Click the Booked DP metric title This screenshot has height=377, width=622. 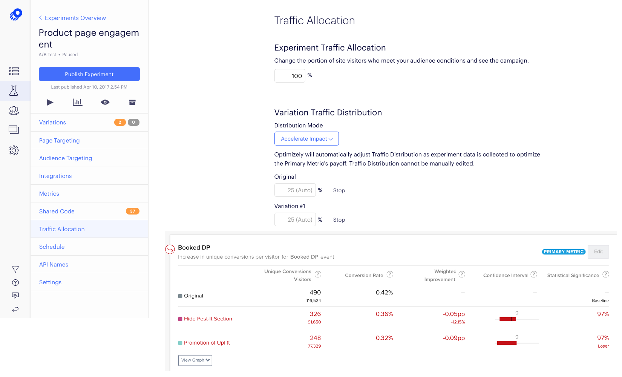194,248
